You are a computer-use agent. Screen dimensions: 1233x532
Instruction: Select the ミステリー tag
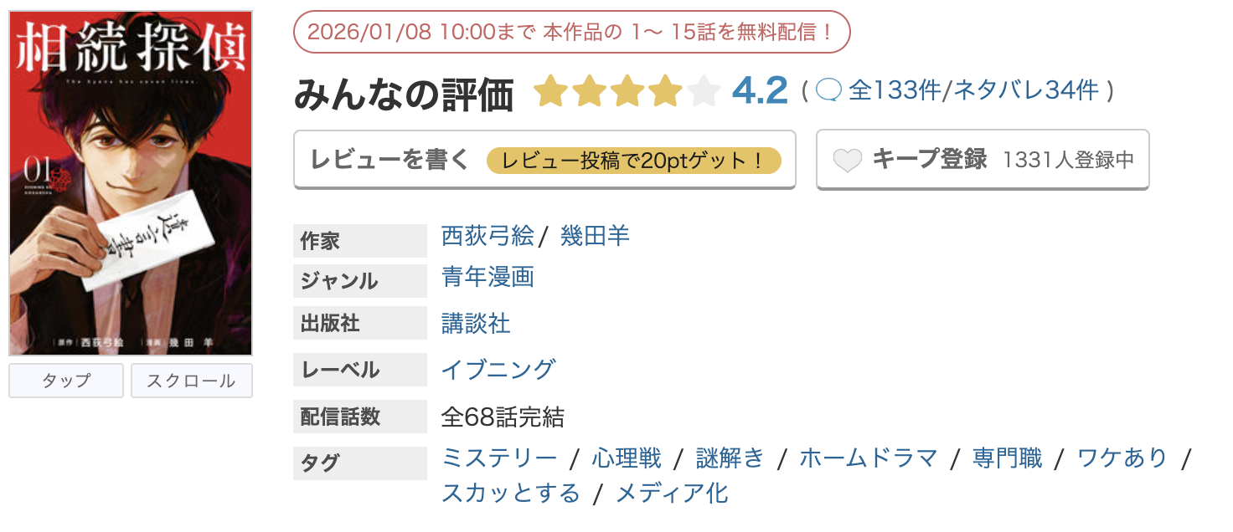(x=500, y=458)
